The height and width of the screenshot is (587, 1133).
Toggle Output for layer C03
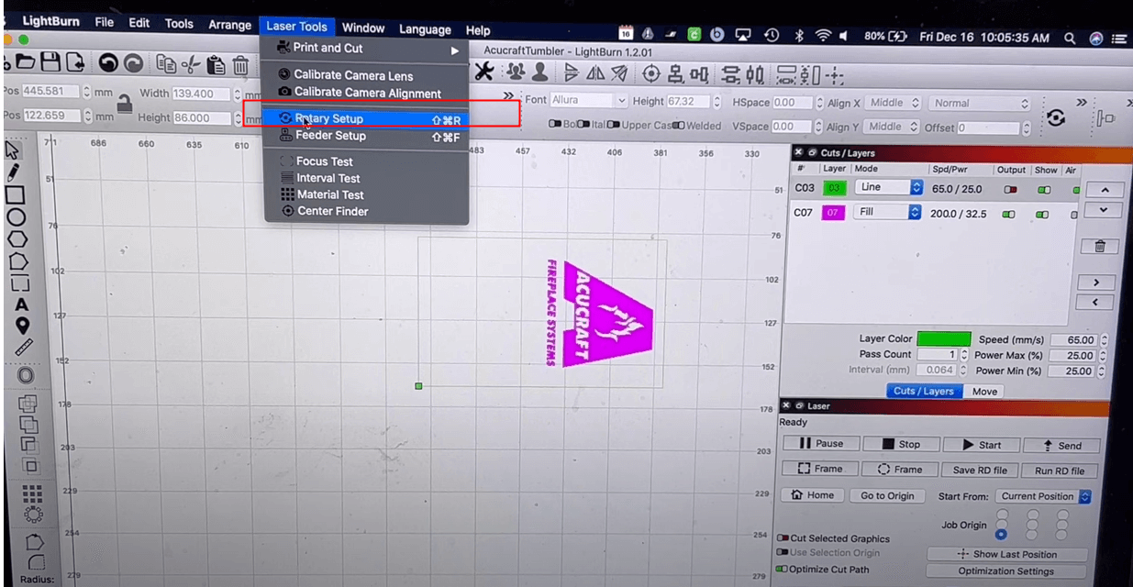pyautogui.click(x=1010, y=189)
